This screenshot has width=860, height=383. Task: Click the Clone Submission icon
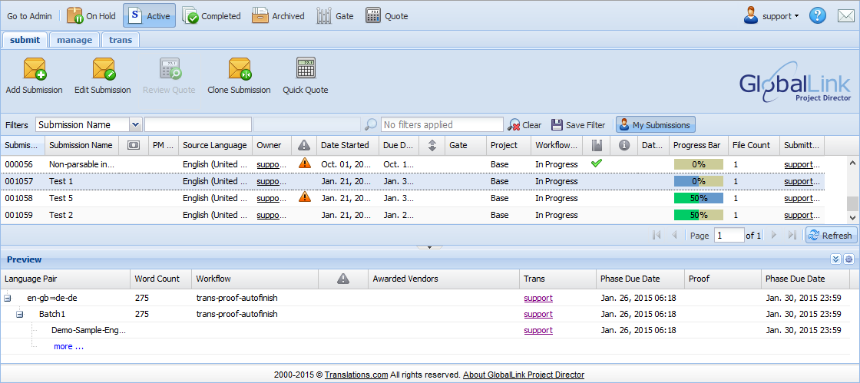click(239, 70)
